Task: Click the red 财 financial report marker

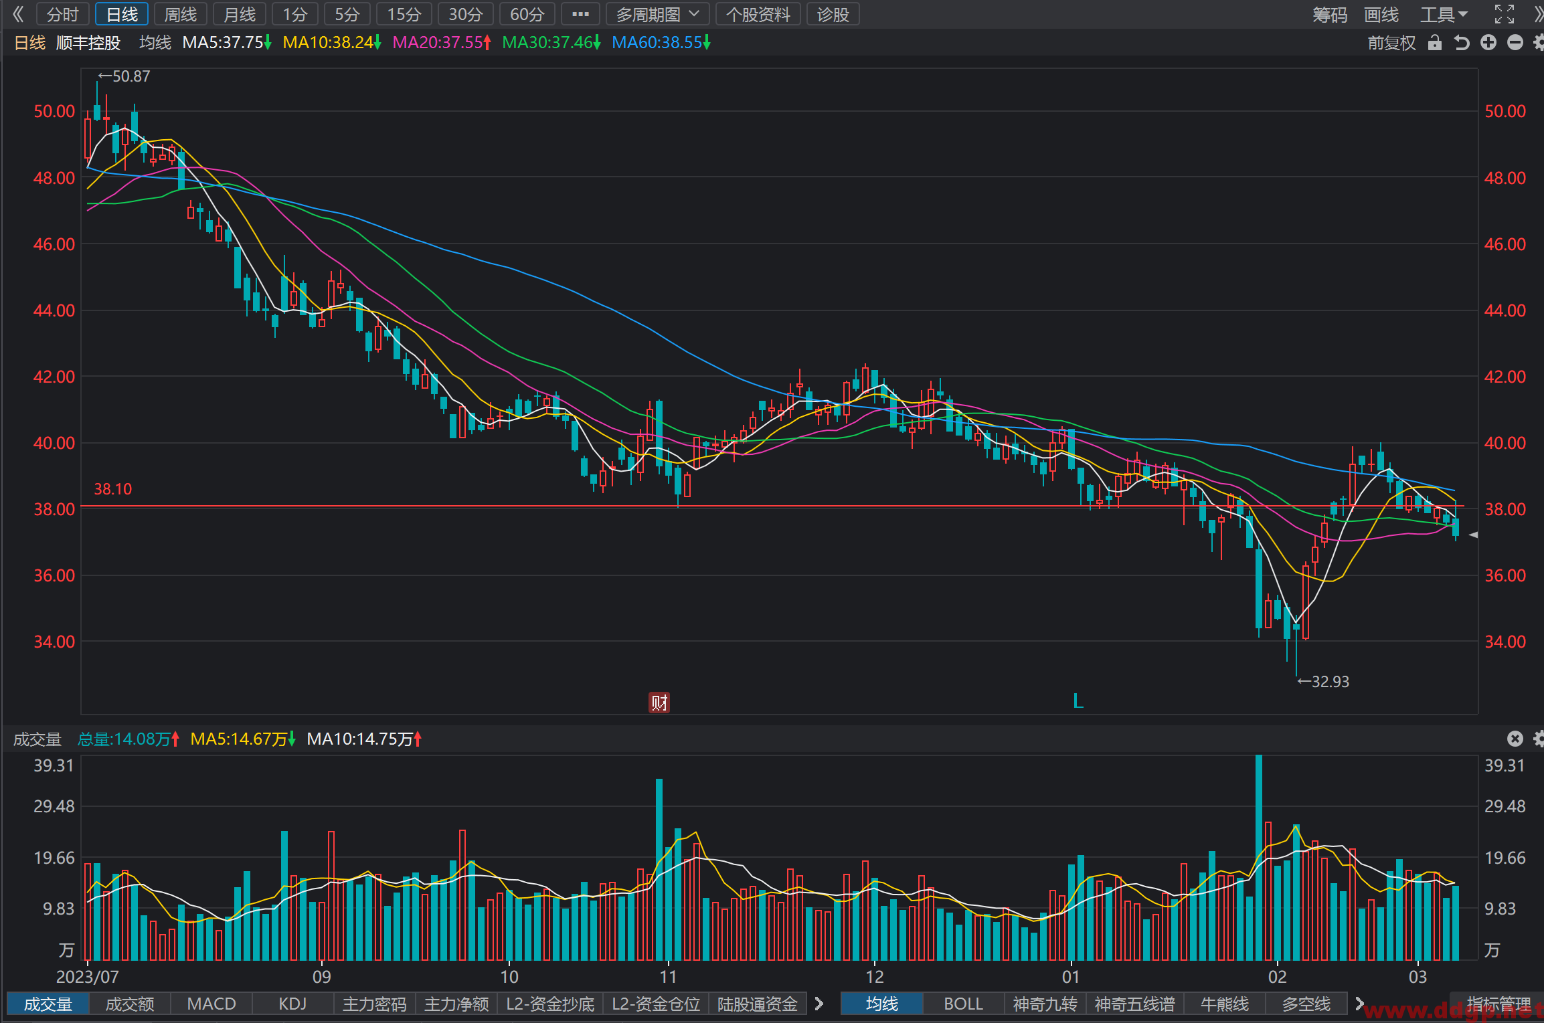Action: coord(659,703)
